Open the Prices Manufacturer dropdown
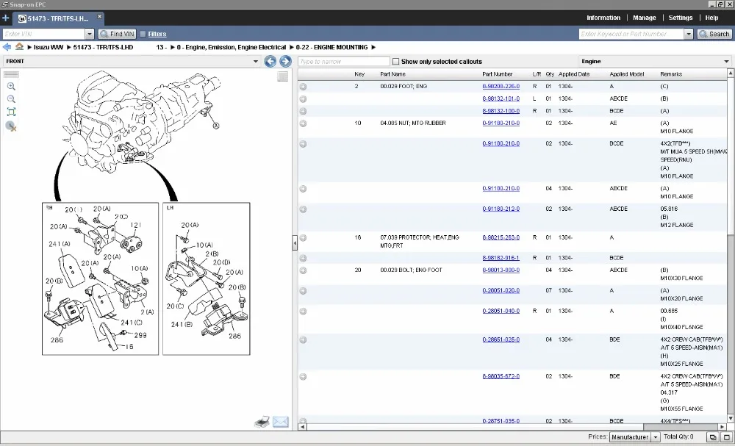Image resolution: width=735 pixels, height=446 pixels. (656, 437)
